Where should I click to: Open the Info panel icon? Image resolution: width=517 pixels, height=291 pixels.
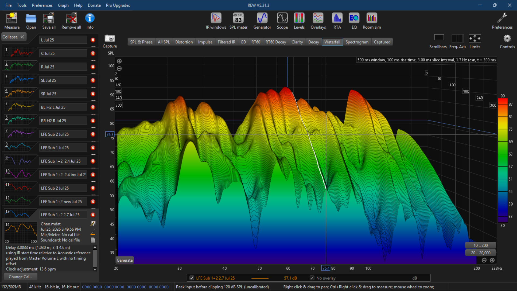tap(90, 21)
